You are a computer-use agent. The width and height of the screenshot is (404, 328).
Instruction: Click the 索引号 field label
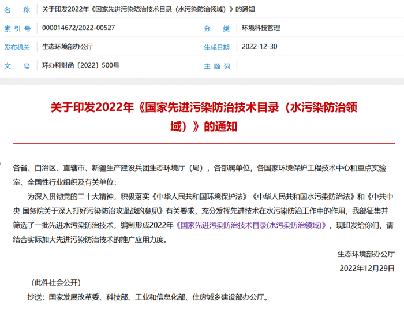[17, 28]
